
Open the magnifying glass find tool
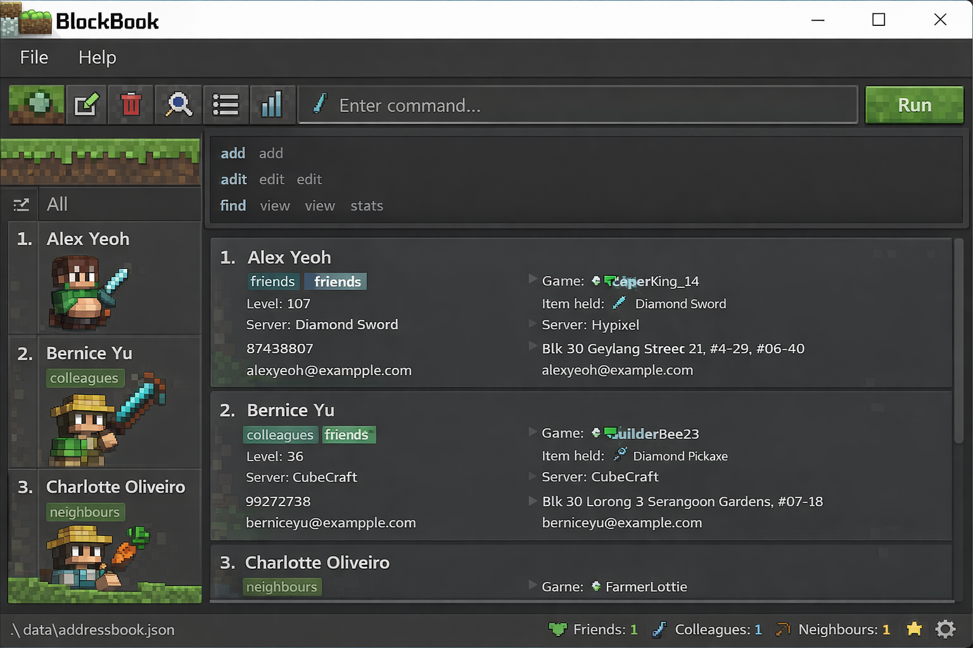[x=179, y=104]
